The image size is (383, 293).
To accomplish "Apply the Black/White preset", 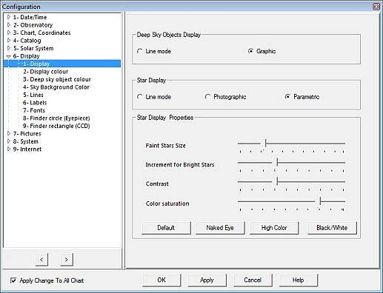I will (x=332, y=228).
